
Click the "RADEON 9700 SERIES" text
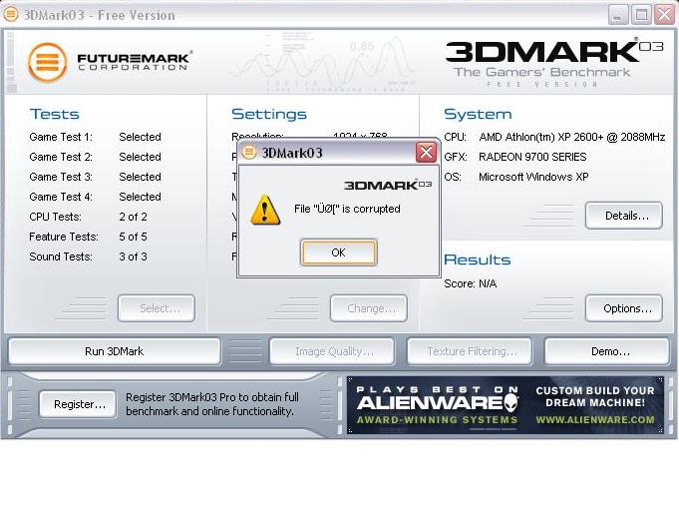coord(532,157)
